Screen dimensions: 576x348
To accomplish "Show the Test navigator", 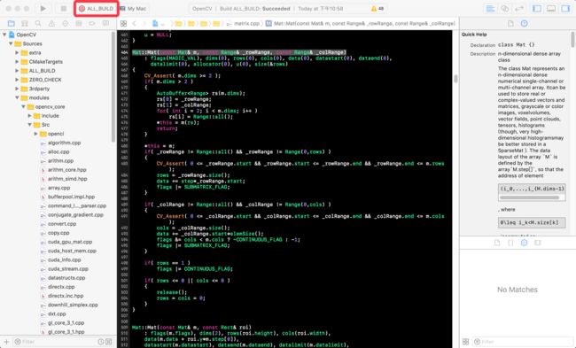I will [66, 24].
